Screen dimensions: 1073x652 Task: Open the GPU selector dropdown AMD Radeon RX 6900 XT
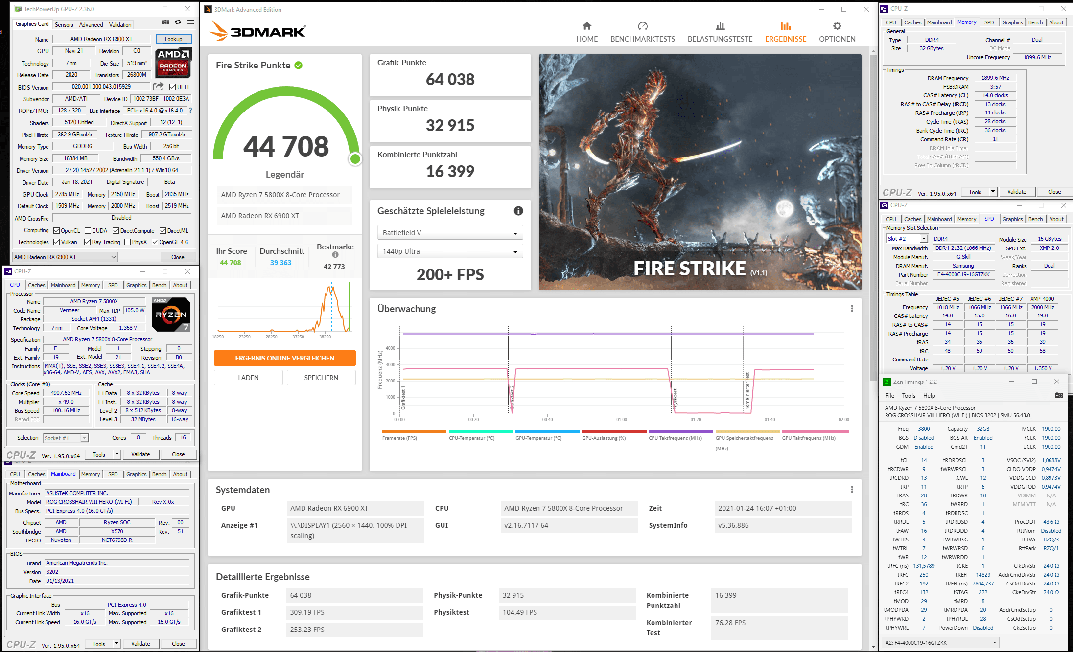(x=65, y=257)
